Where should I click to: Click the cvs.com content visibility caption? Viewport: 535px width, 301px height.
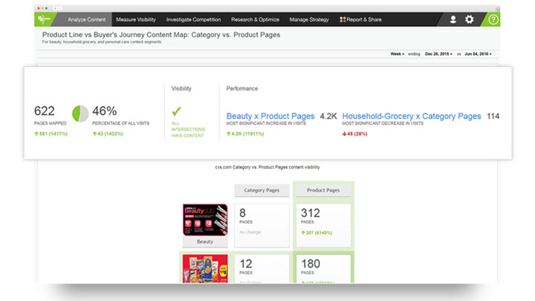[x=267, y=167]
